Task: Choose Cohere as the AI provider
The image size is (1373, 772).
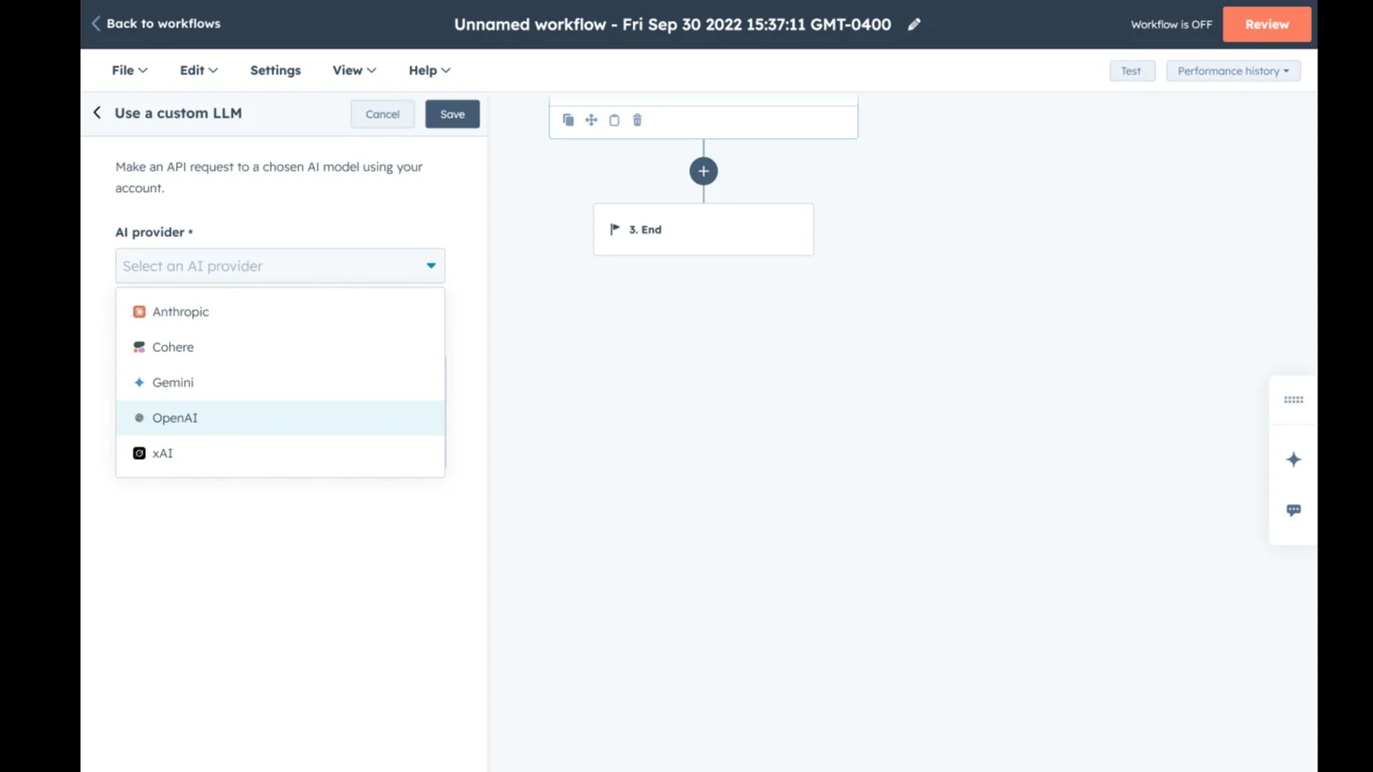Action: click(x=280, y=348)
